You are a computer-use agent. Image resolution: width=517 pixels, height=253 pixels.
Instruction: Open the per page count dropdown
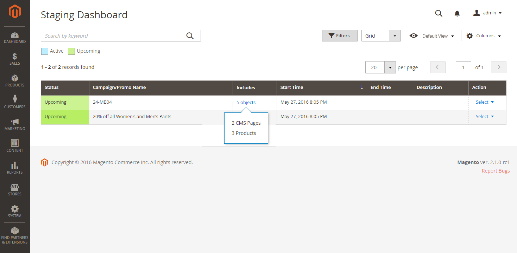[x=390, y=67]
